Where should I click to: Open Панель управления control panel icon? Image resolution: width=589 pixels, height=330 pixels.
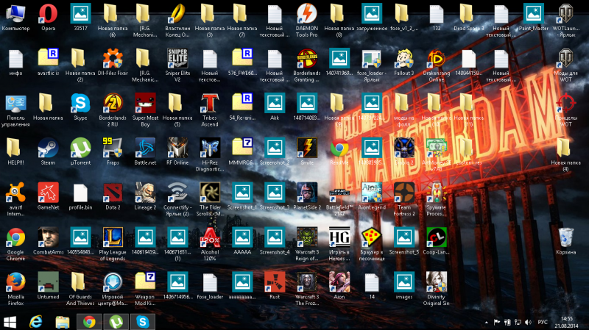pyautogui.click(x=15, y=103)
